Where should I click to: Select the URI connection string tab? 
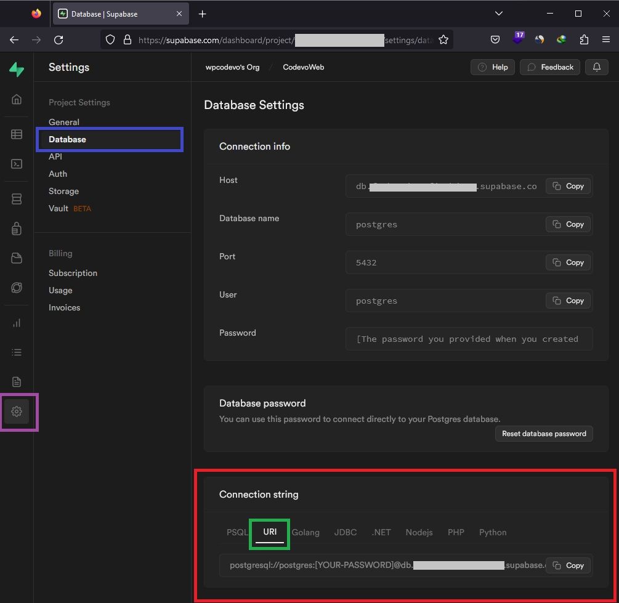click(270, 532)
